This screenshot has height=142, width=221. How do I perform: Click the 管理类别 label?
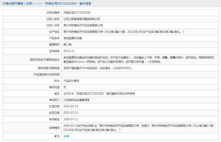coord(54,45)
